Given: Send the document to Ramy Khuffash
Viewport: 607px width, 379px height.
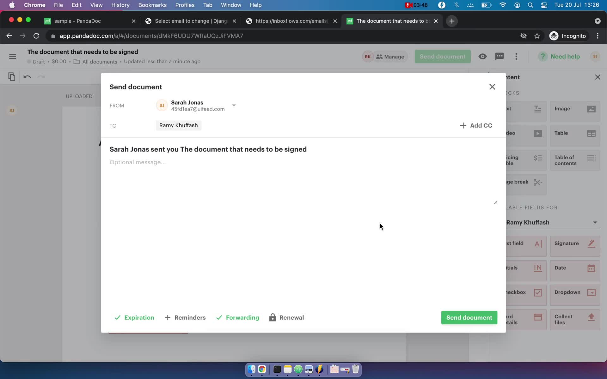Looking at the screenshot, I should pos(469,317).
